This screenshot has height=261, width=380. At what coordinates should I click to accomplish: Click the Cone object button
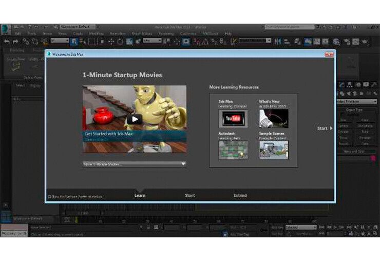tap(365, 120)
